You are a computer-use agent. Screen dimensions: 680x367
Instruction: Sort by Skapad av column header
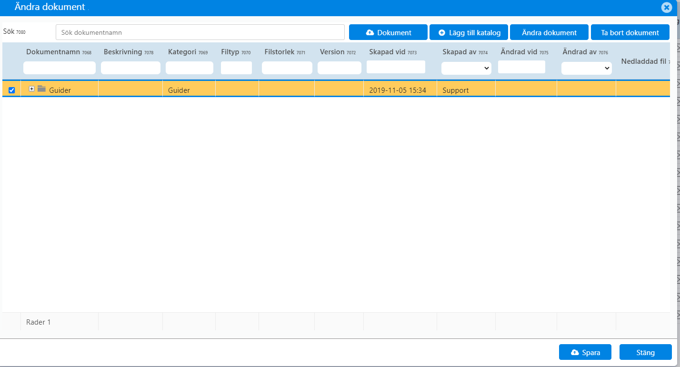[x=460, y=52]
